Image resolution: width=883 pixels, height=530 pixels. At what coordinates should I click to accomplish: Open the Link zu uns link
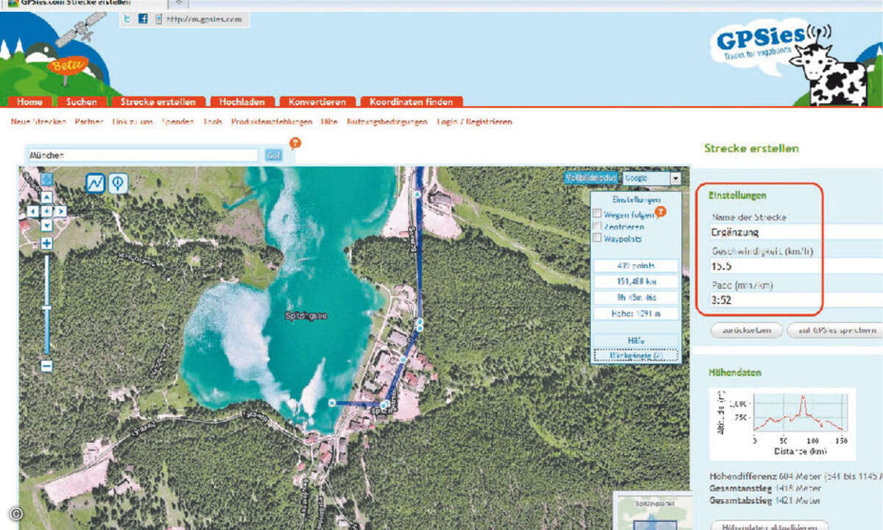pyautogui.click(x=132, y=121)
